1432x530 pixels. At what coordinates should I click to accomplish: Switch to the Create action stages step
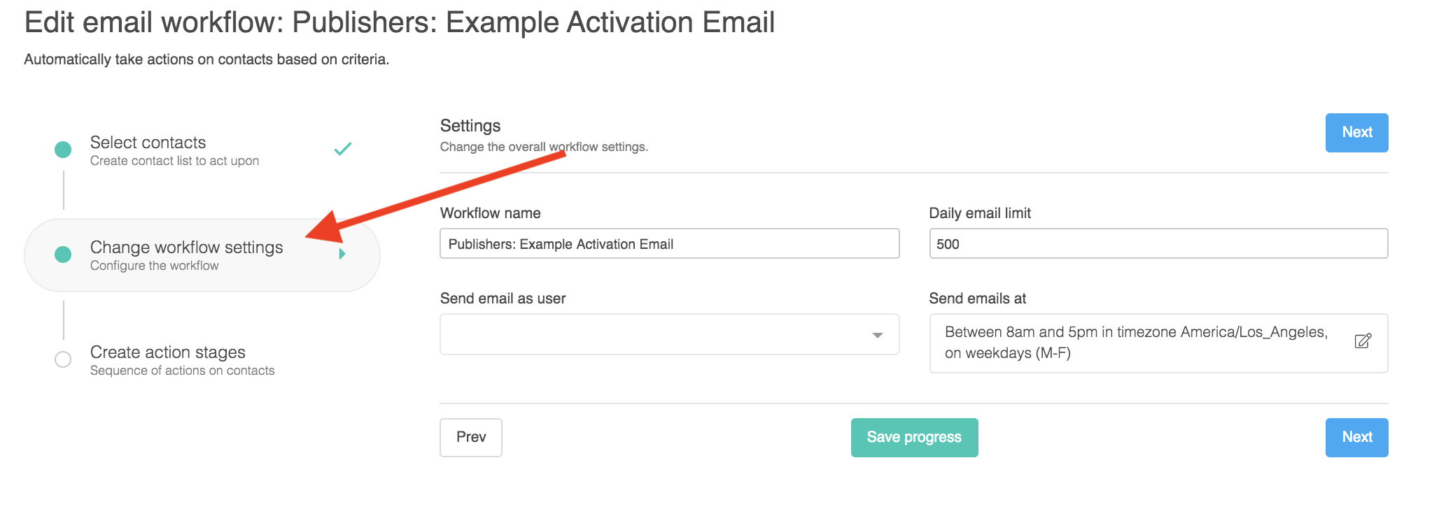(x=168, y=352)
